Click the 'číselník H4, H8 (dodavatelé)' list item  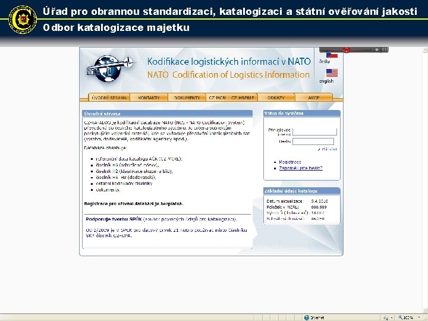pos(126,177)
